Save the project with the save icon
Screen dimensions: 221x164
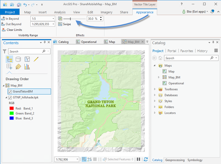coord(19,5)
